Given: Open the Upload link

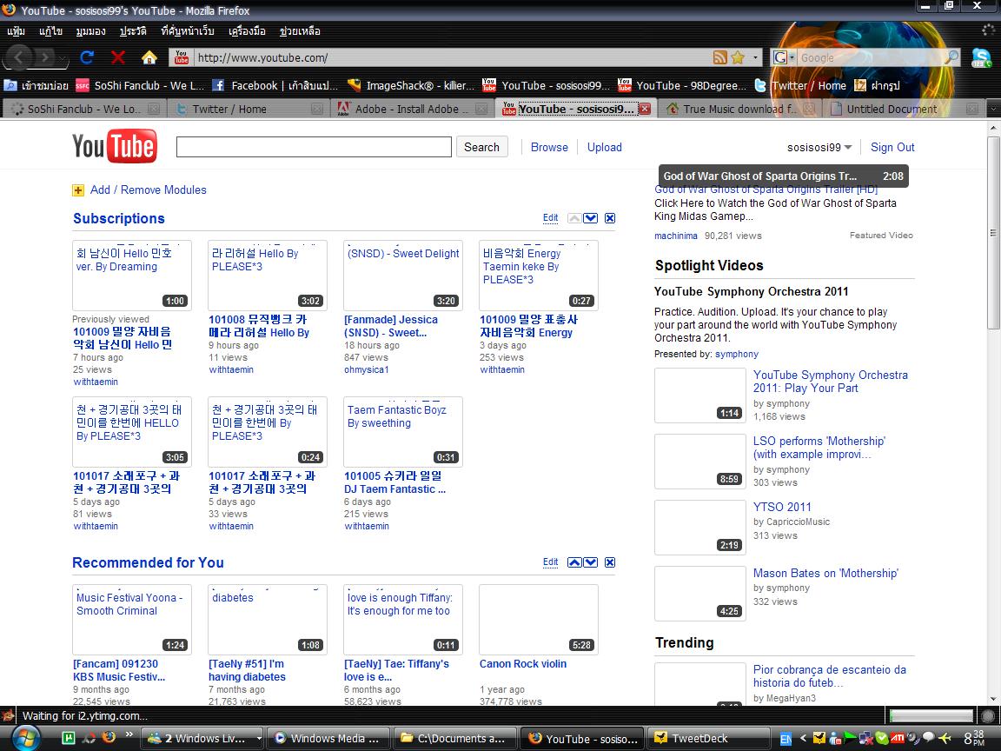Looking at the screenshot, I should (x=605, y=148).
